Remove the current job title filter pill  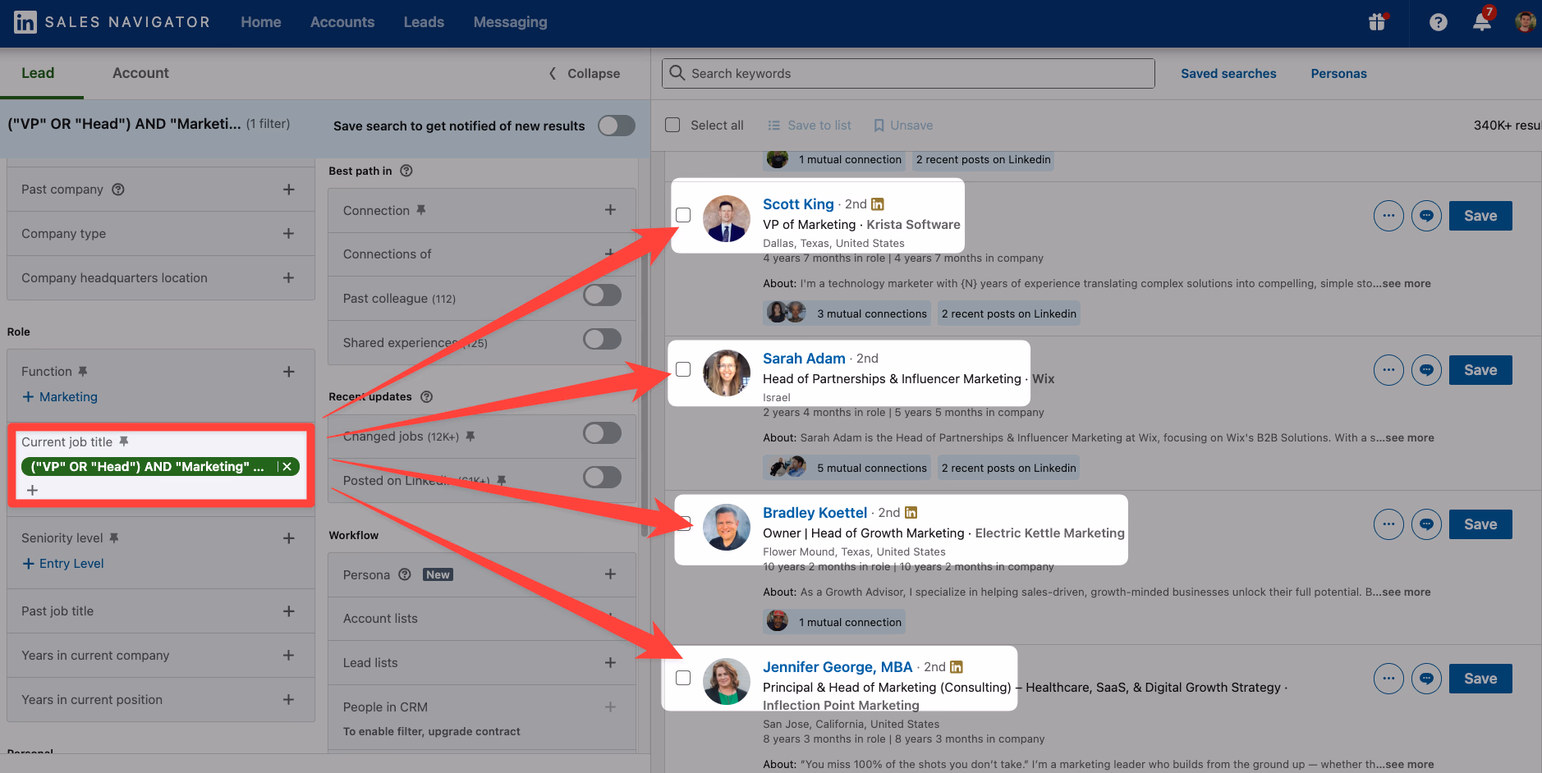click(x=287, y=467)
